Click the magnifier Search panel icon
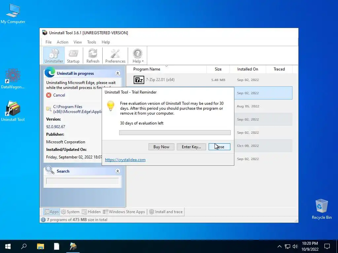This screenshot has width=338, height=253. (50, 170)
